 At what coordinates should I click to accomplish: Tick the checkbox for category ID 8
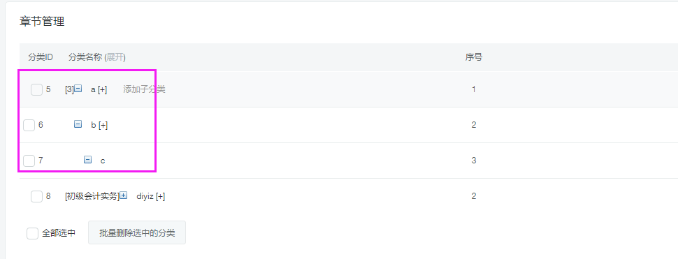click(x=37, y=196)
